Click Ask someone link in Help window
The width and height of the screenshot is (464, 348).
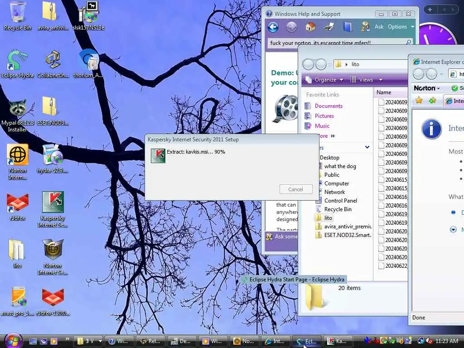point(283,237)
